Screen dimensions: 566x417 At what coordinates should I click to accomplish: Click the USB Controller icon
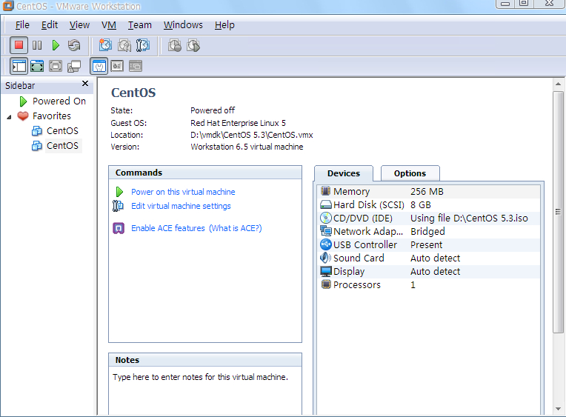coord(325,244)
